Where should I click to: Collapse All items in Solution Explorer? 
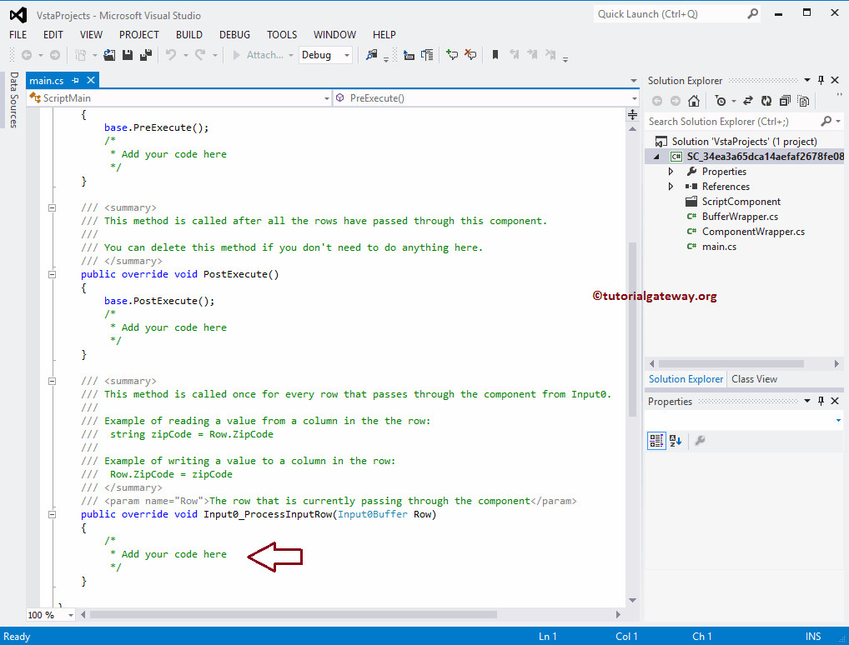[x=785, y=100]
